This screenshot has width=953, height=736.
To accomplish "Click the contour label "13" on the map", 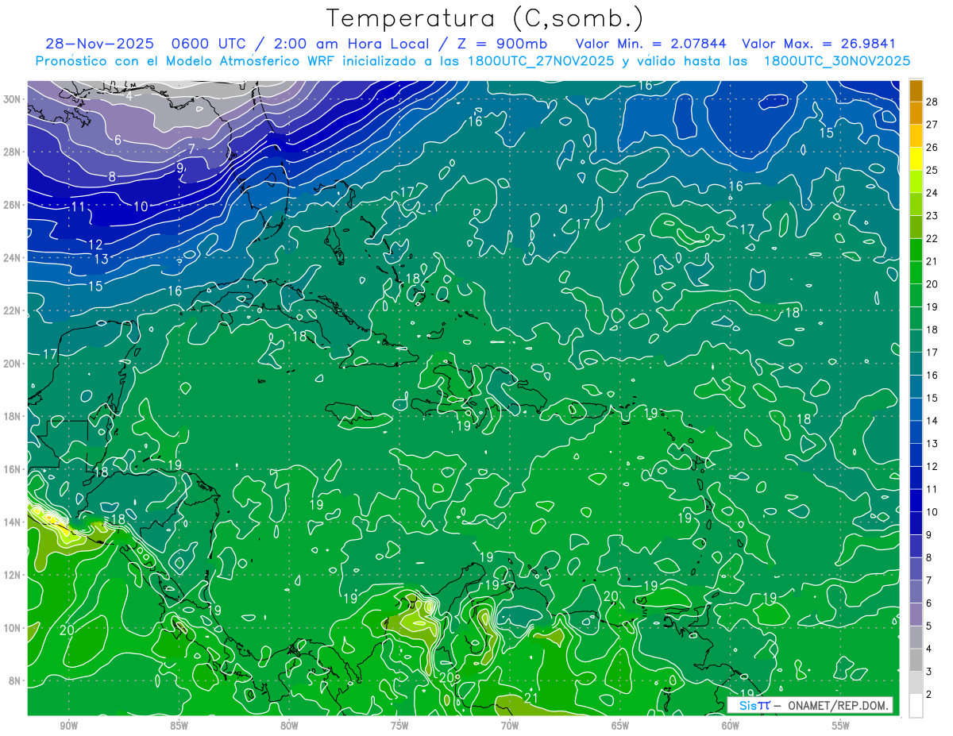I will coord(101,259).
